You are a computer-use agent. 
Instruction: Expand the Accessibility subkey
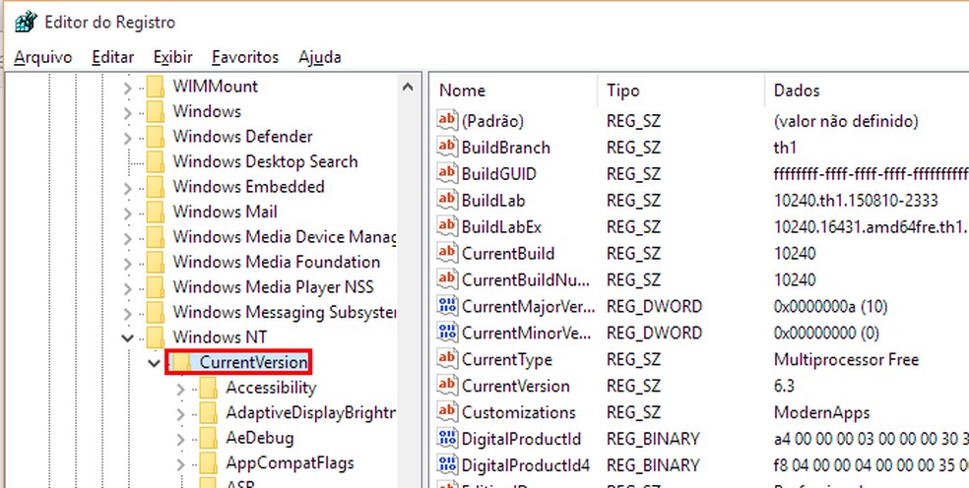point(180,389)
